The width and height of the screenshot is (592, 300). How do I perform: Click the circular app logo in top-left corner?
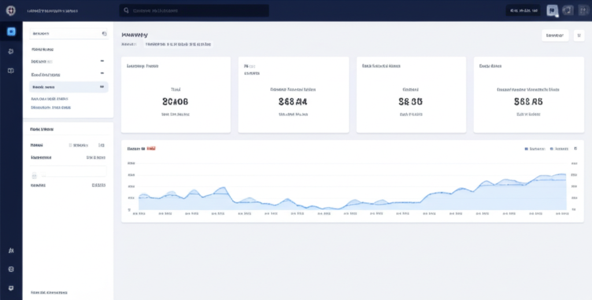tap(10, 10)
